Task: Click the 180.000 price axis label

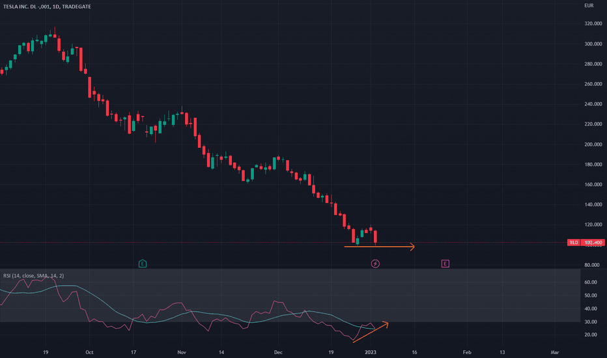Action: pos(593,165)
